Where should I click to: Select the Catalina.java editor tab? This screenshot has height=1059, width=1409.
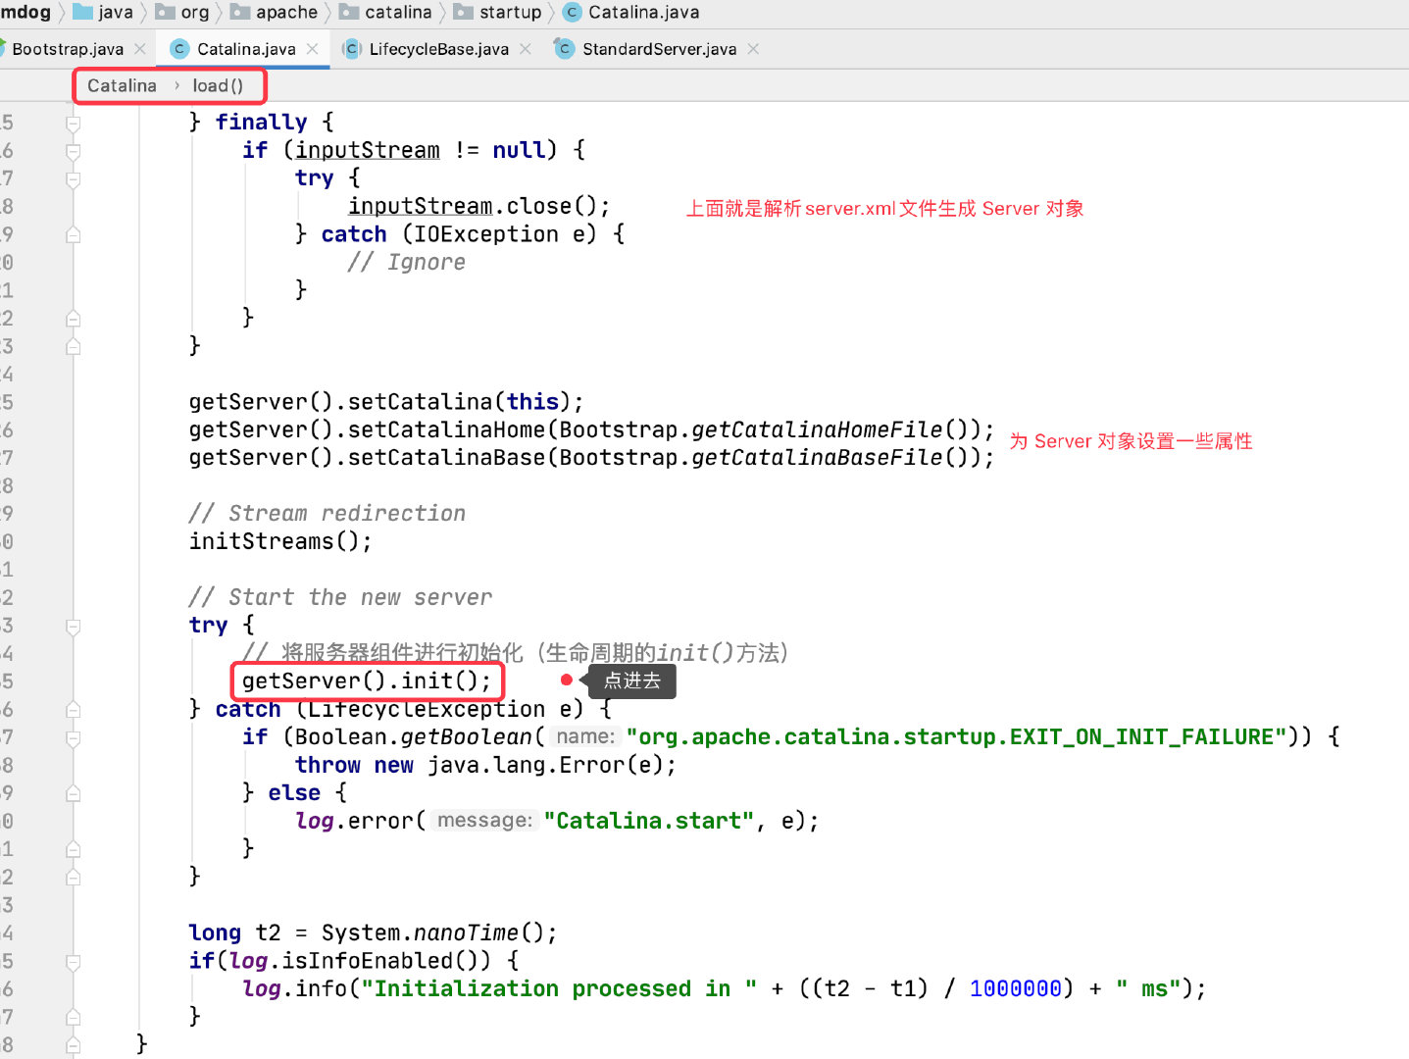(x=246, y=49)
